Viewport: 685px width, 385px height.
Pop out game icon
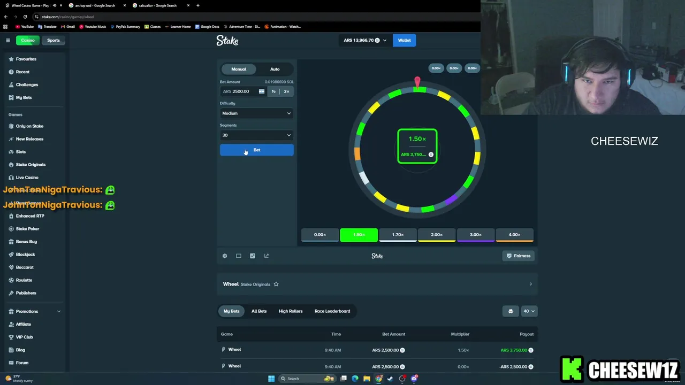coord(267,256)
